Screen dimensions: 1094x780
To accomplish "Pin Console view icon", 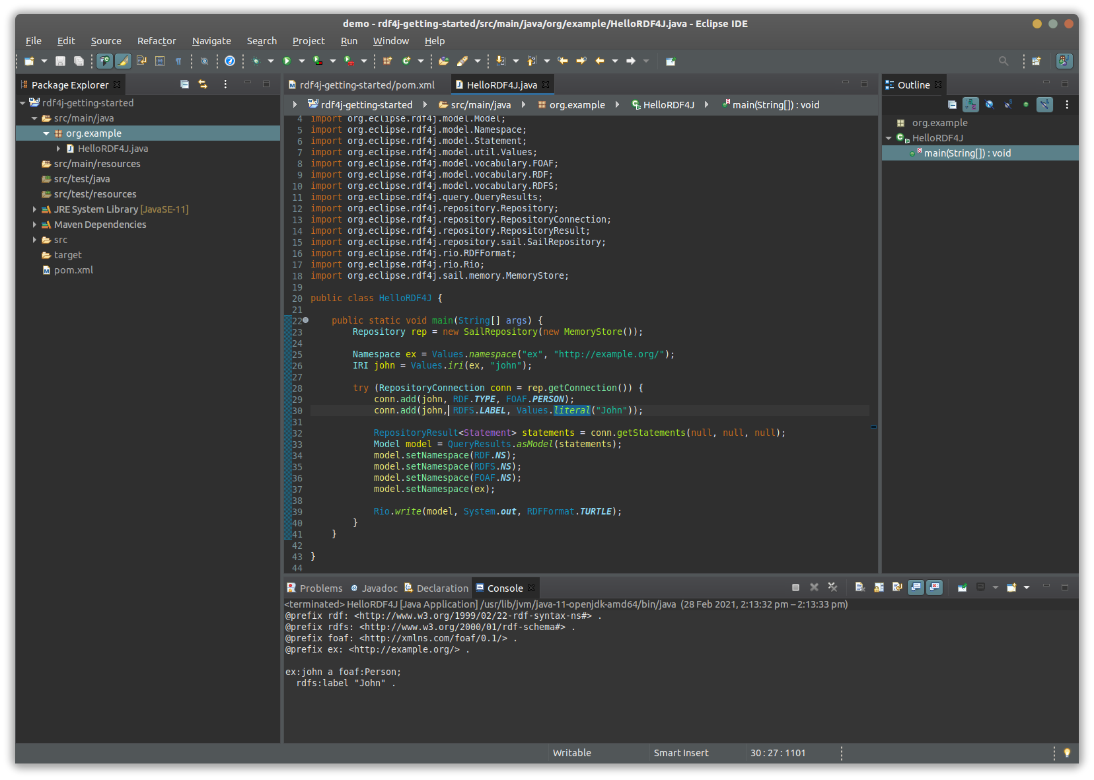I will 962,587.
